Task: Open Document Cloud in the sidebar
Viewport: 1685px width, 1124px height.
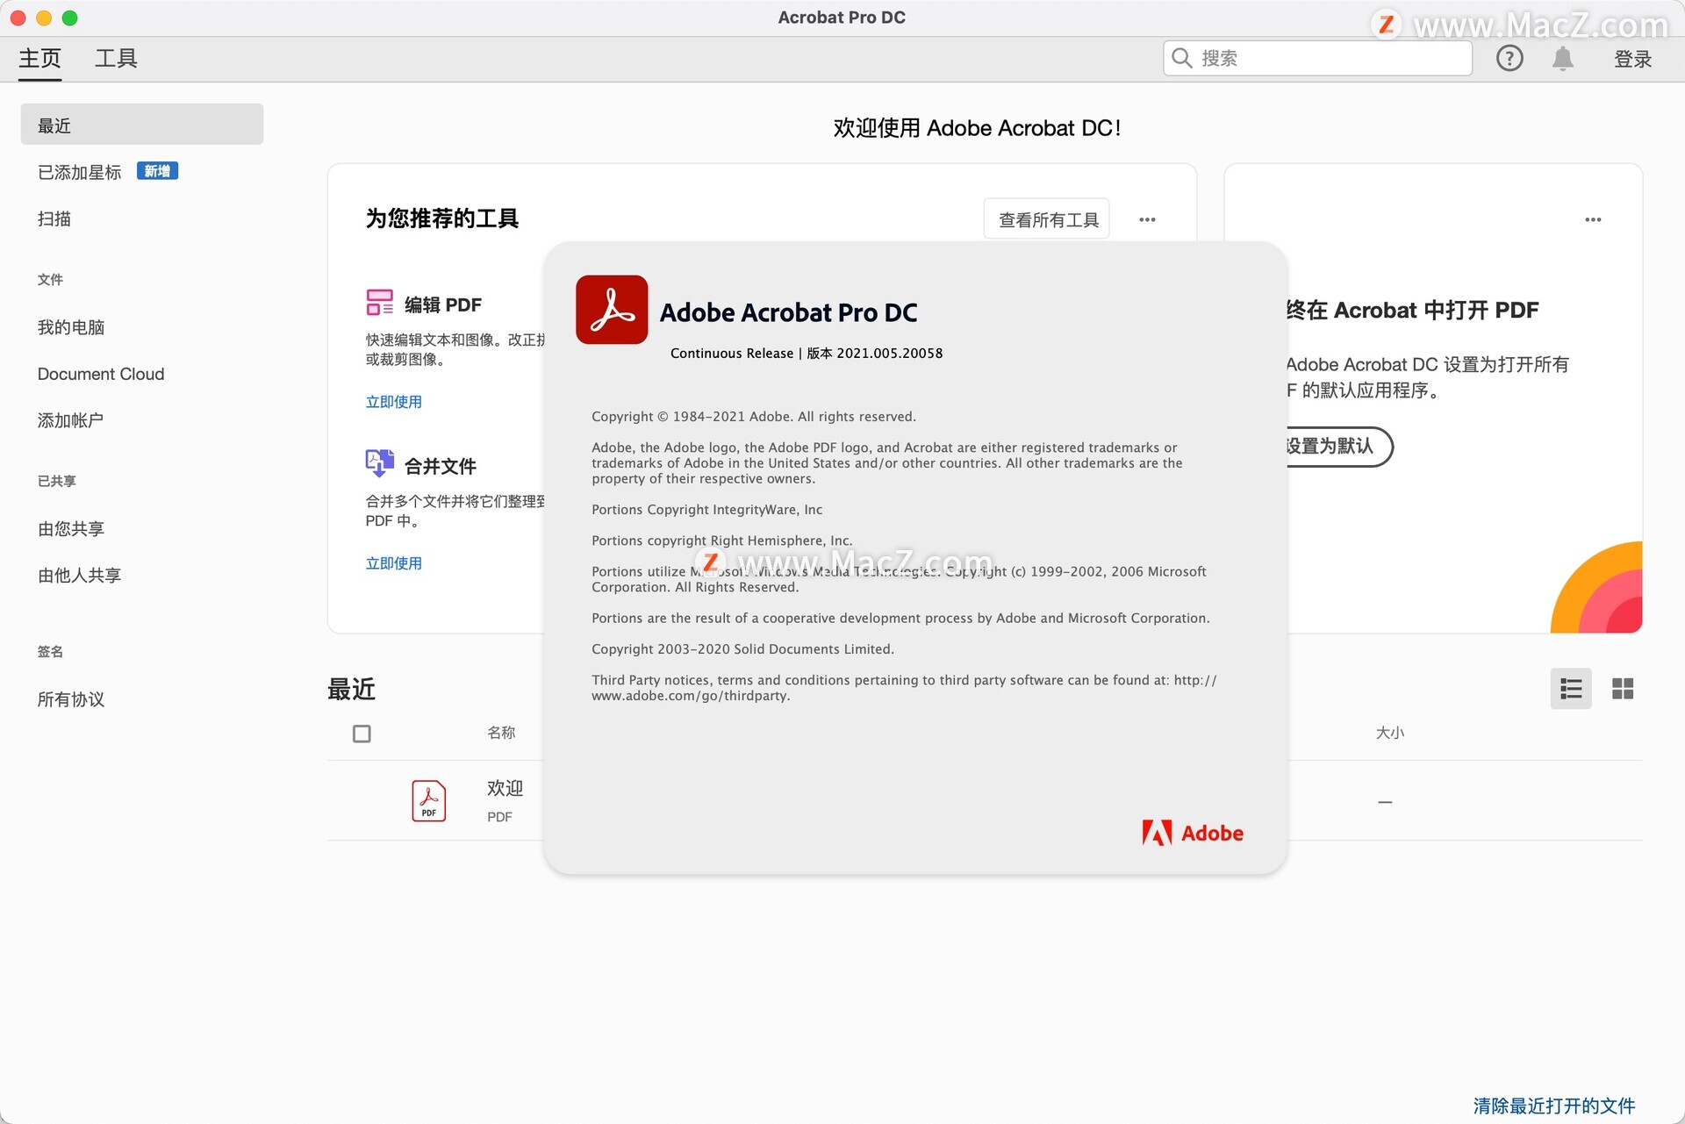Action: tap(101, 374)
